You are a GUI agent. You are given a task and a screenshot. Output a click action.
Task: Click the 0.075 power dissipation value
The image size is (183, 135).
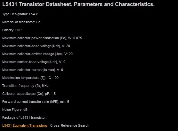(x=78, y=38)
